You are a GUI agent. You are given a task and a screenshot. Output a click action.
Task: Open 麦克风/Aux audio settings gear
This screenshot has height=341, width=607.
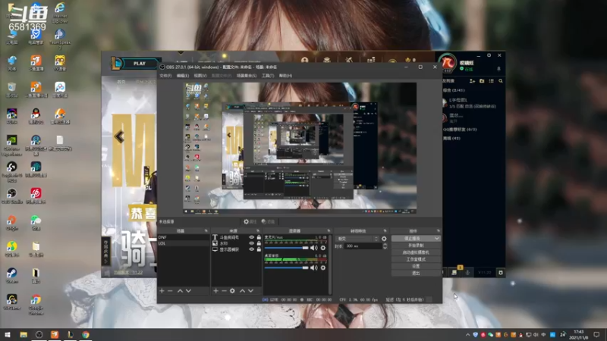(323, 248)
